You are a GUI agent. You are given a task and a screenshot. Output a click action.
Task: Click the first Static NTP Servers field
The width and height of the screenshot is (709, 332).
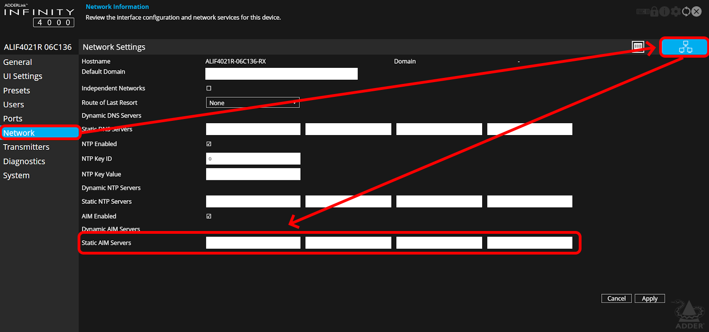tap(253, 202)
